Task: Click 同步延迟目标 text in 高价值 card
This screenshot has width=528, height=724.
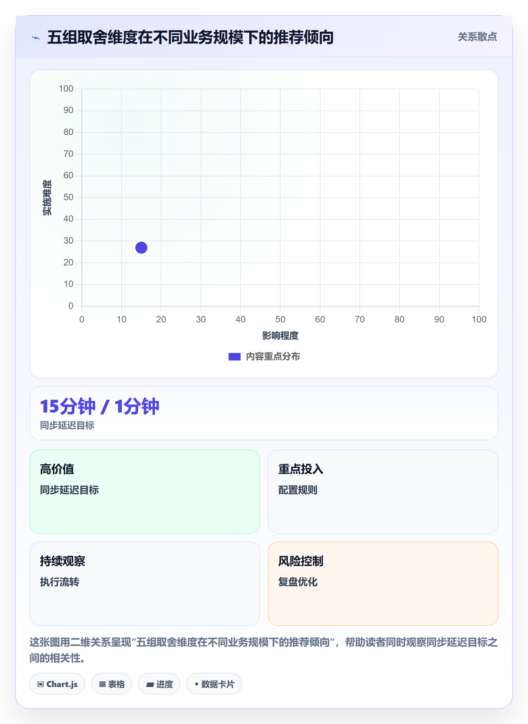Action: (x=69, y=490)
